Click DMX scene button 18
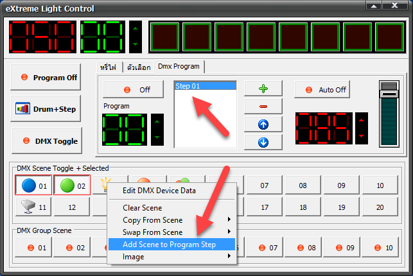Screen dimensions: 413x276 point(303,207)
